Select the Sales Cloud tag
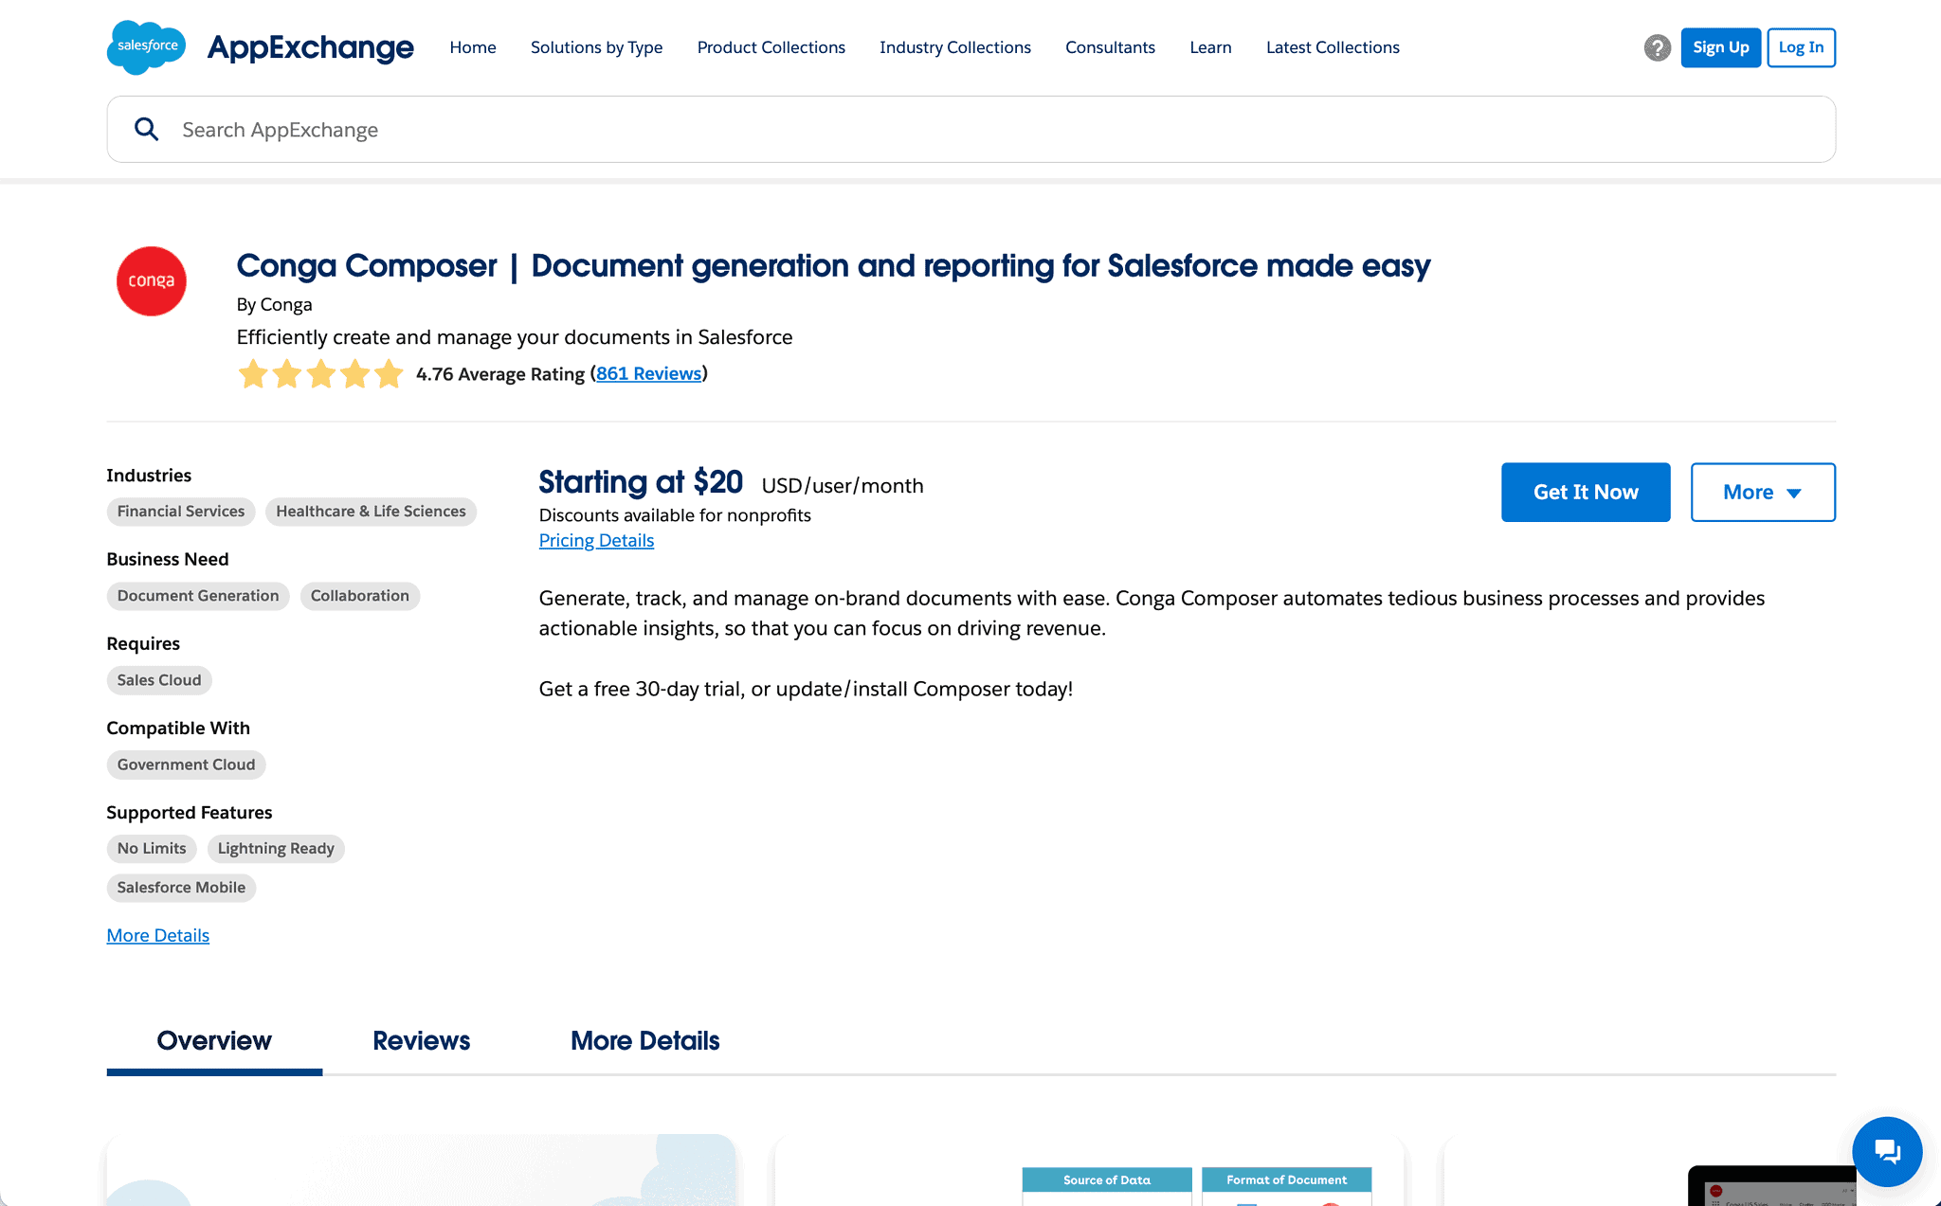 pos(159,680)
